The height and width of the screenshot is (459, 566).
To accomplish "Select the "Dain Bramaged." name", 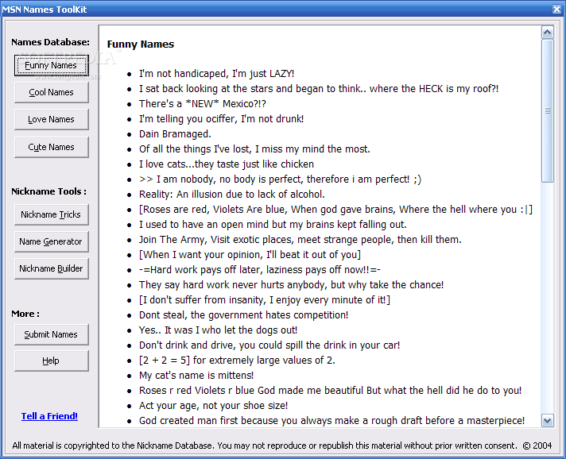I will click(175, 134).
